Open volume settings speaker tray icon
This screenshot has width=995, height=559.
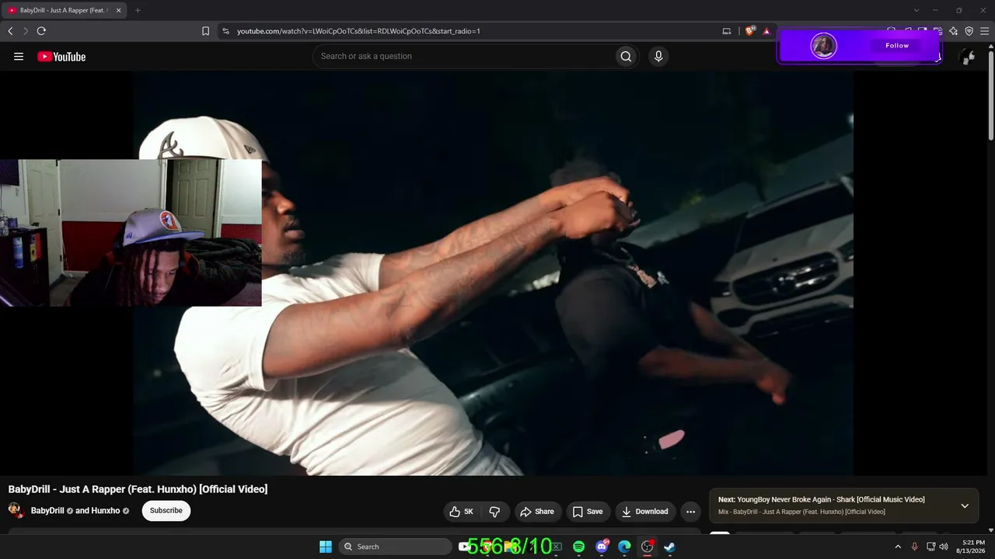coord(944,547)
